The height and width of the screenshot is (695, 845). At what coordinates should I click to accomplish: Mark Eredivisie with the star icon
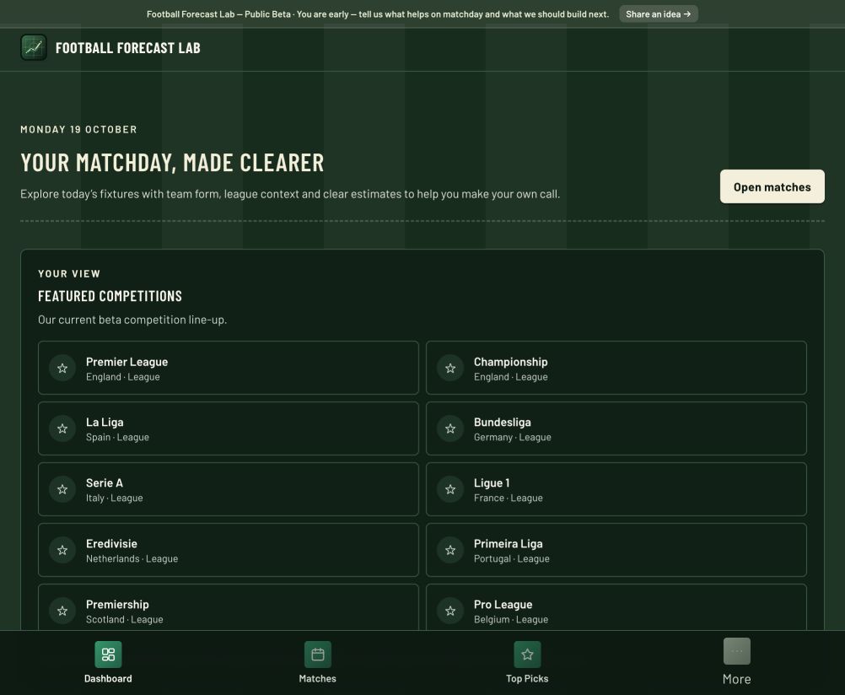click(x=62, y=551)
